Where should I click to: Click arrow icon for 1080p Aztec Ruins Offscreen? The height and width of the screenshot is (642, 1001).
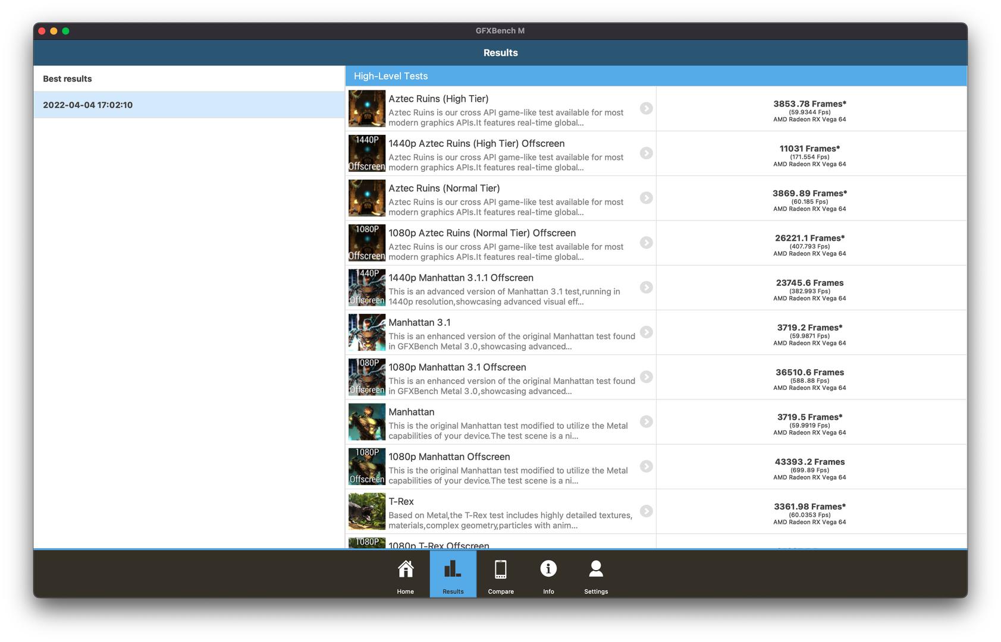[x=646, y=243]
